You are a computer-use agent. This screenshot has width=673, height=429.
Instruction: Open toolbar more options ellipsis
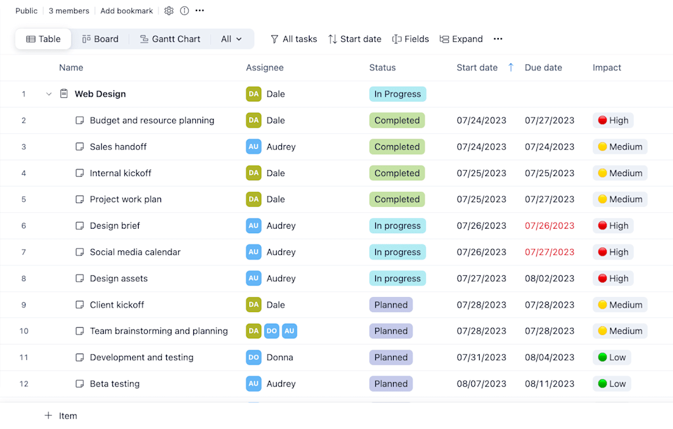498,39
